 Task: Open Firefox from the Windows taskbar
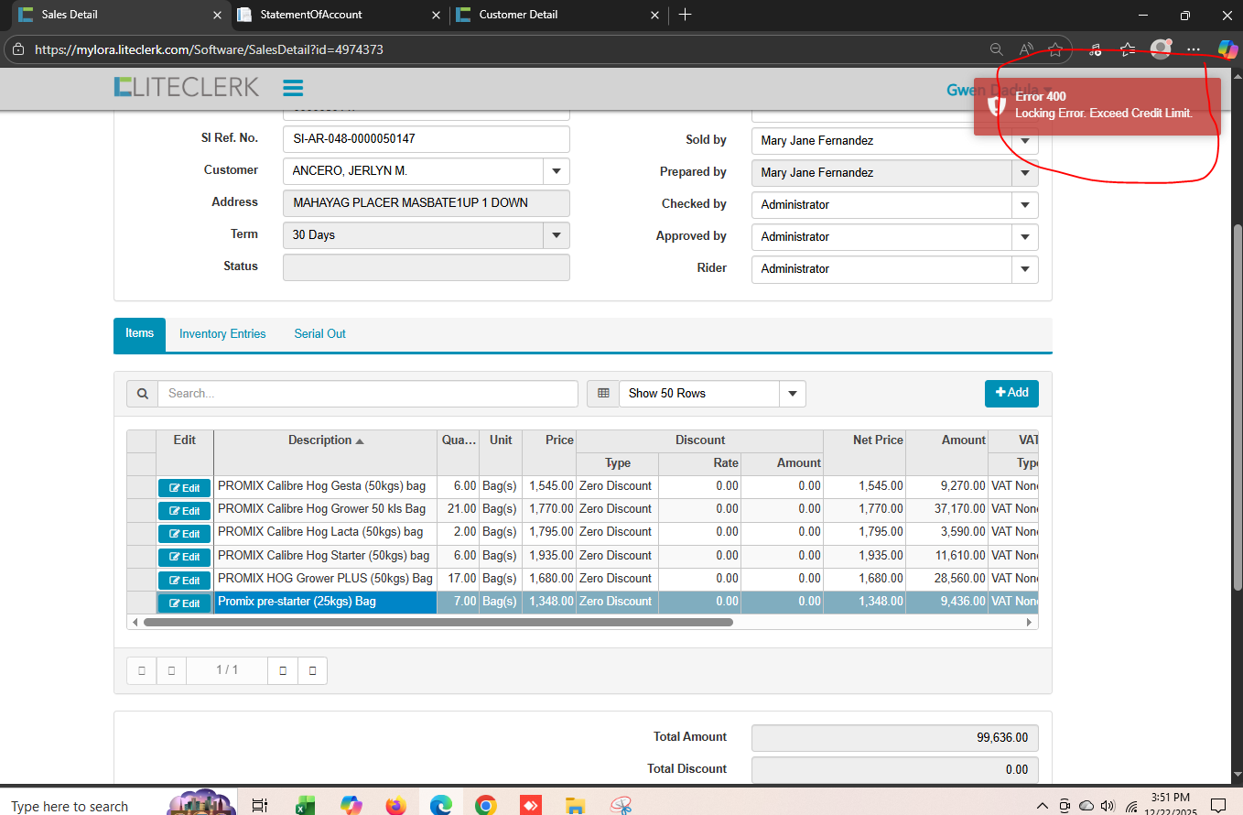[395, 806]
